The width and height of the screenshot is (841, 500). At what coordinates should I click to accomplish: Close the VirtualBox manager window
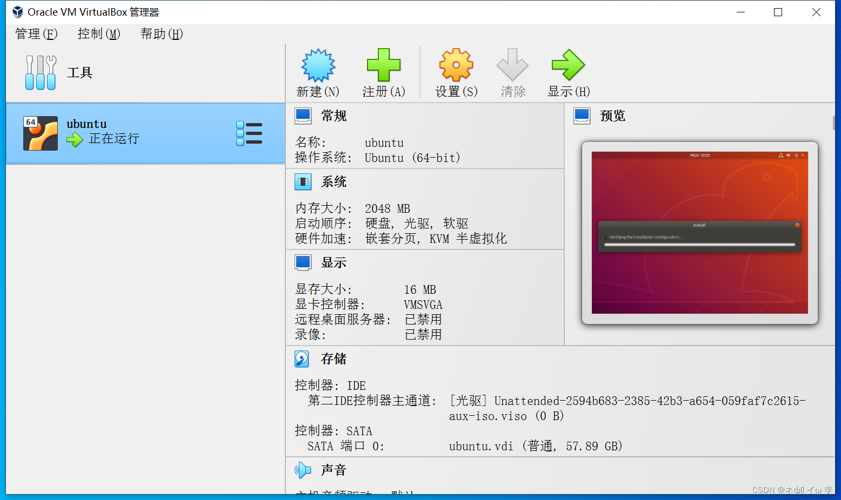(x=816, y=12)
